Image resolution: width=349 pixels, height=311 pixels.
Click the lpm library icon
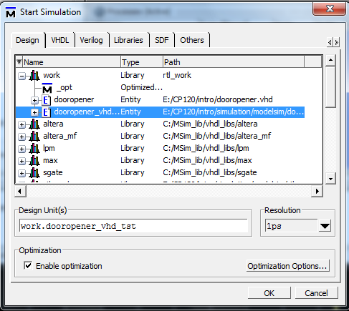(x=34, y=149)
